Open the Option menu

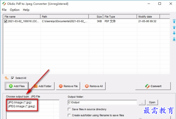15,10
